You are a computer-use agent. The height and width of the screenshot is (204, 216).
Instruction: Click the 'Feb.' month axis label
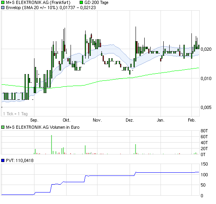point(192,120)
